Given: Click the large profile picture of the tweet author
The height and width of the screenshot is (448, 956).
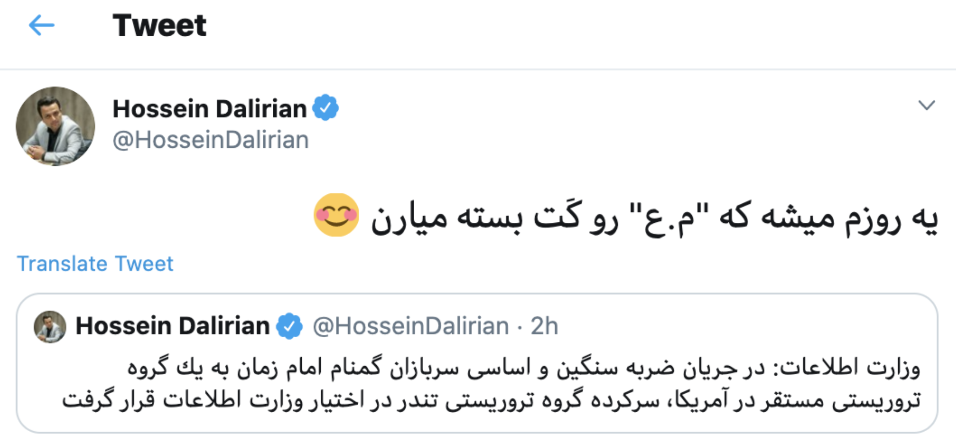Looking at the screenshot, I should 55,126.
